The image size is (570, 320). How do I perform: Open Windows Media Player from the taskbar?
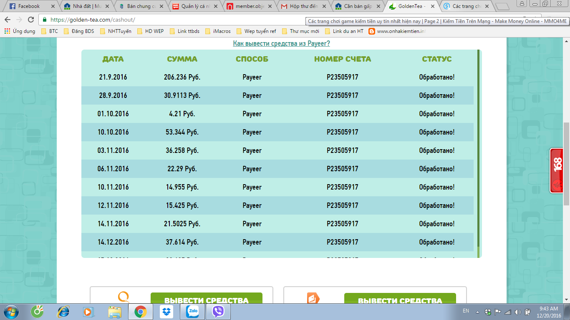coord(88,312)
